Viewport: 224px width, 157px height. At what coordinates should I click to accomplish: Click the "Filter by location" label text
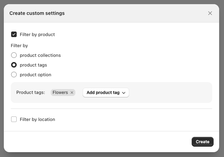[37, 119]
